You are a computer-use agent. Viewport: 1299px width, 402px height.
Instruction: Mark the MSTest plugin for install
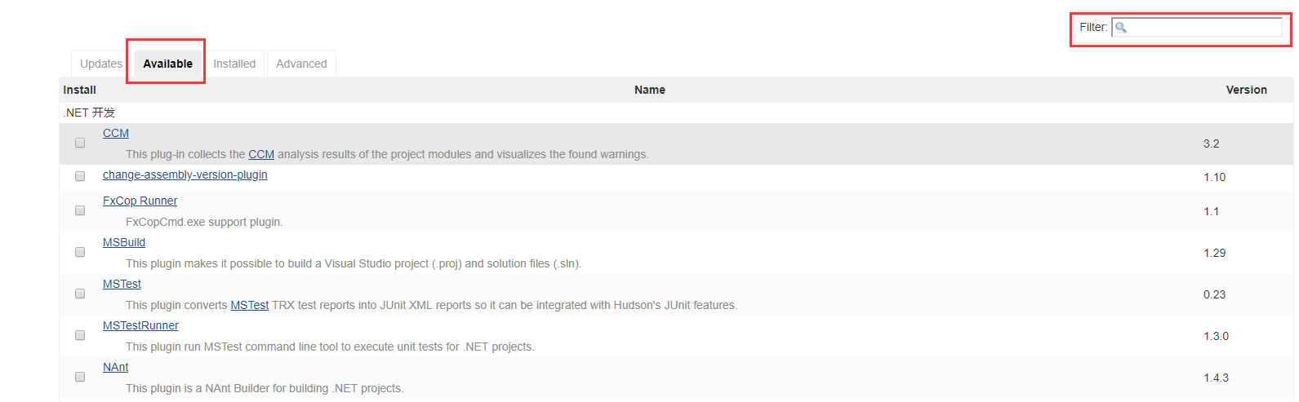point(80,294)
